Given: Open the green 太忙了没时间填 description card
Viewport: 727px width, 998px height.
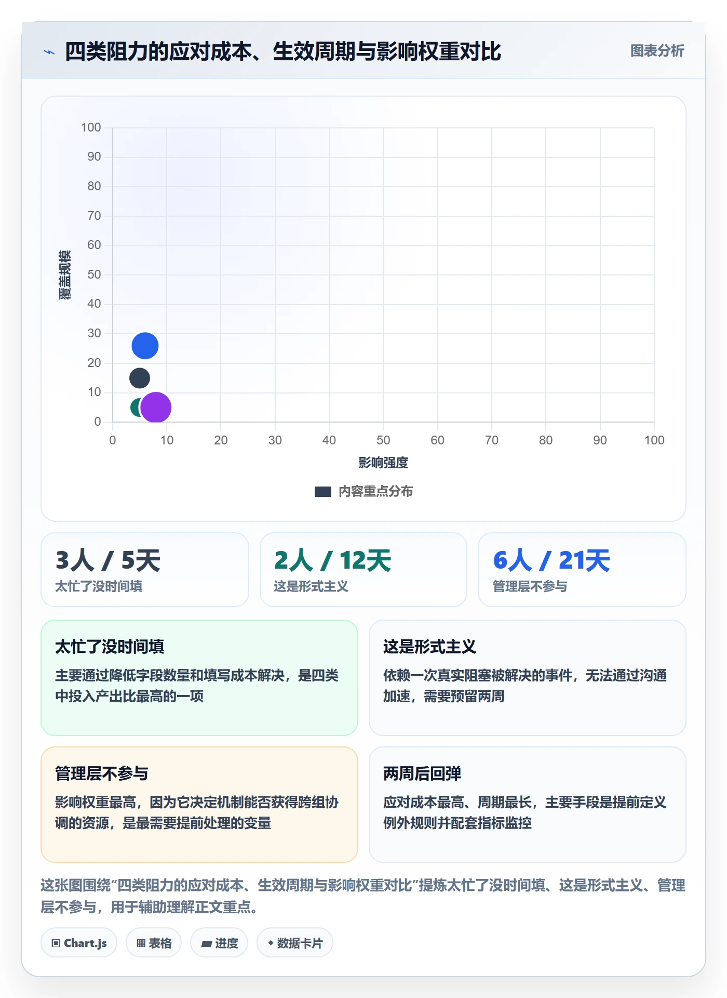Looking at the screenshot, I should pos(199,678).
